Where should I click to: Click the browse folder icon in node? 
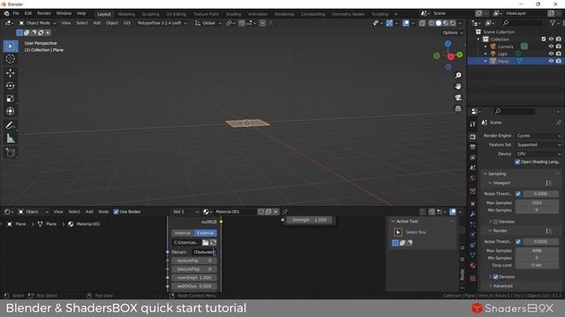pyautogui.click(x=206, y=243)
